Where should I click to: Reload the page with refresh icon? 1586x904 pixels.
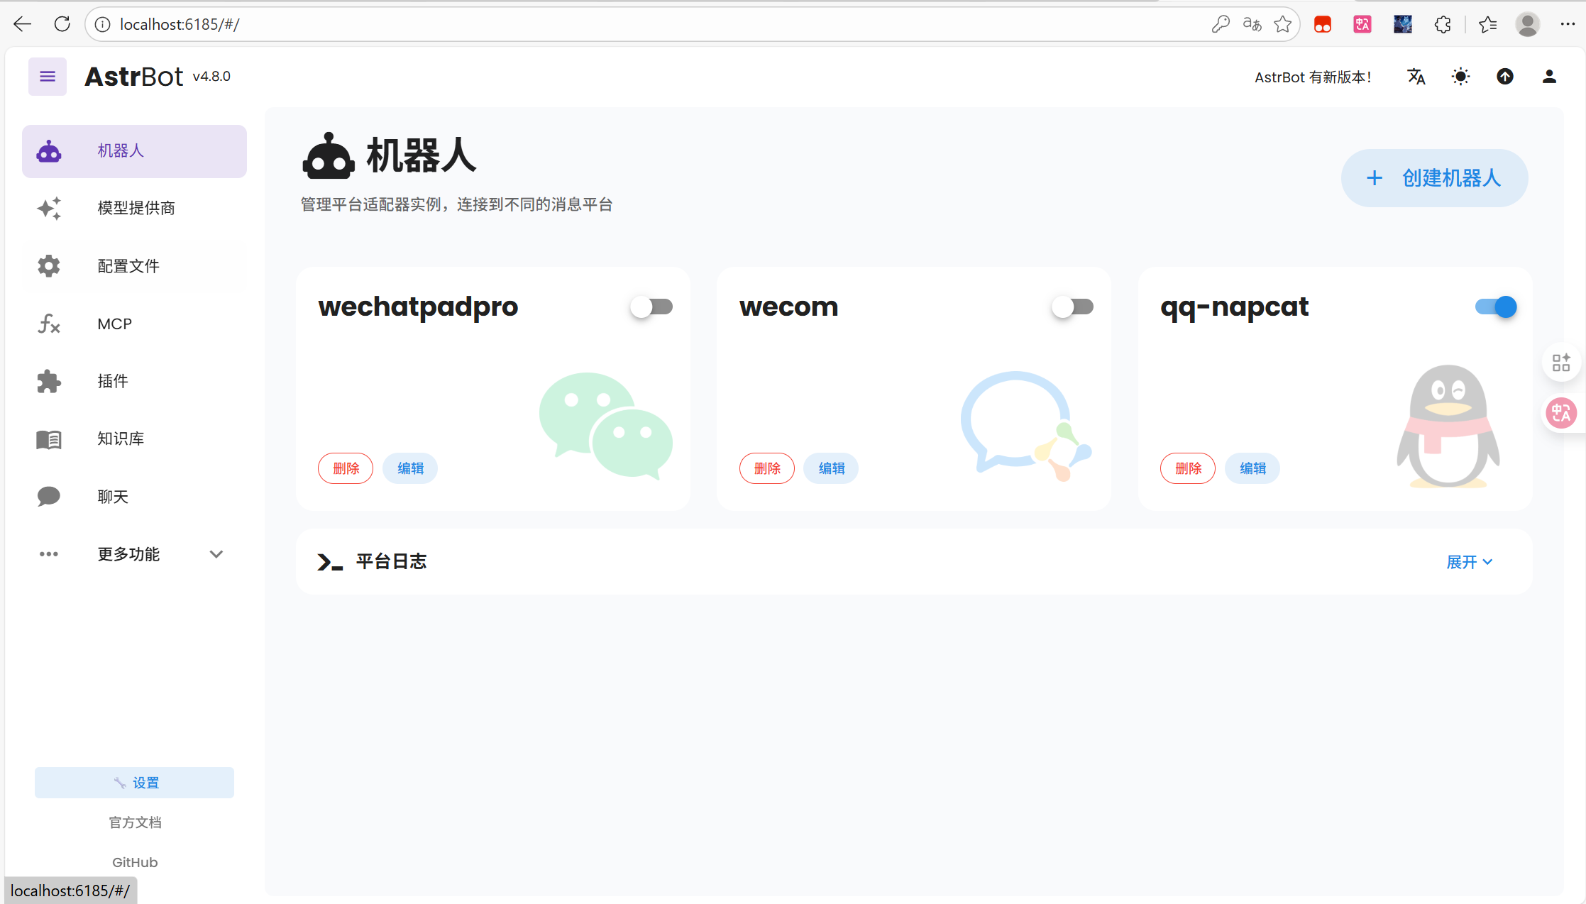click(62, 24)
